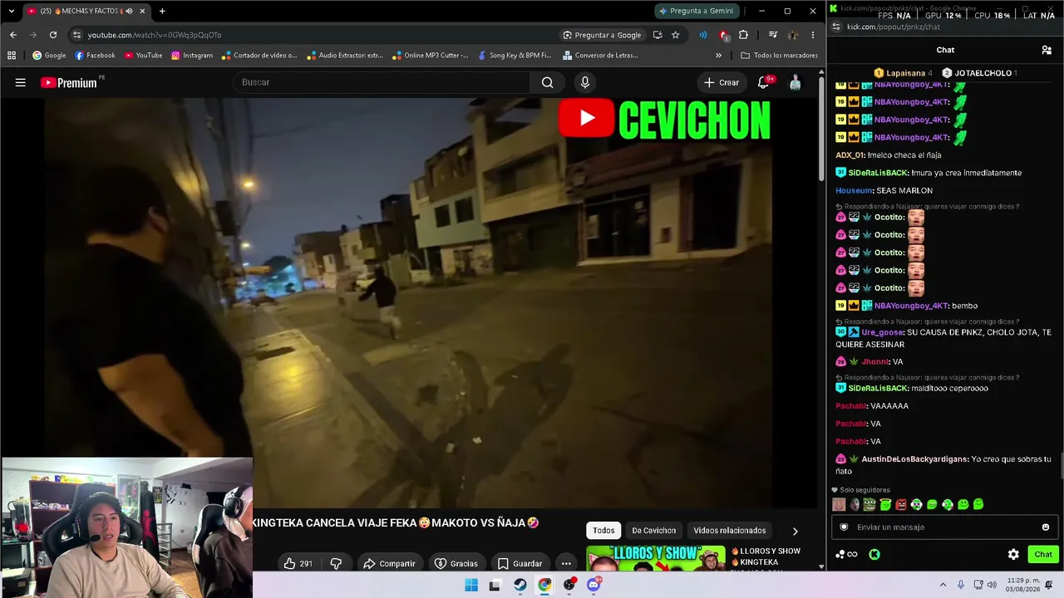Open Kick chat user list icon
Image resolution: width=1064 pixels, height=598 pixels.
pos(1047,50)
